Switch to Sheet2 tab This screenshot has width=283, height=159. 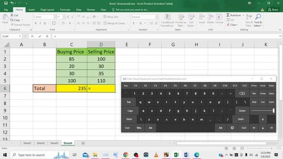coord(41,143)
